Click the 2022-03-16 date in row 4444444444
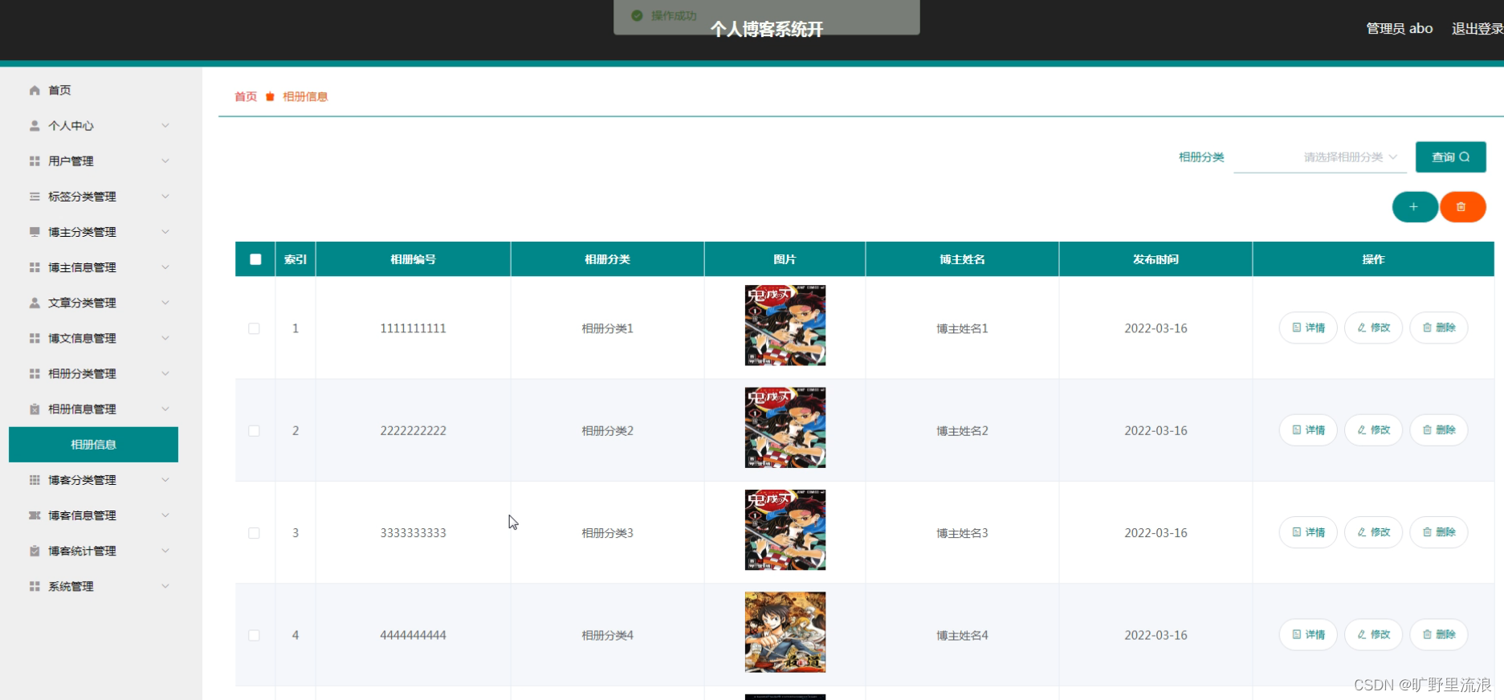1504x700 pixels. pyautogui.click(x=1156, y=636)
